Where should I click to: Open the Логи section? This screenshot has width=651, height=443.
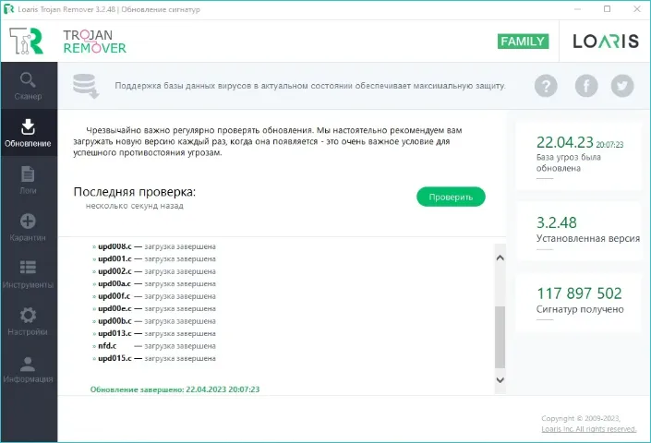pyautogui.click(x=29, y=180)
